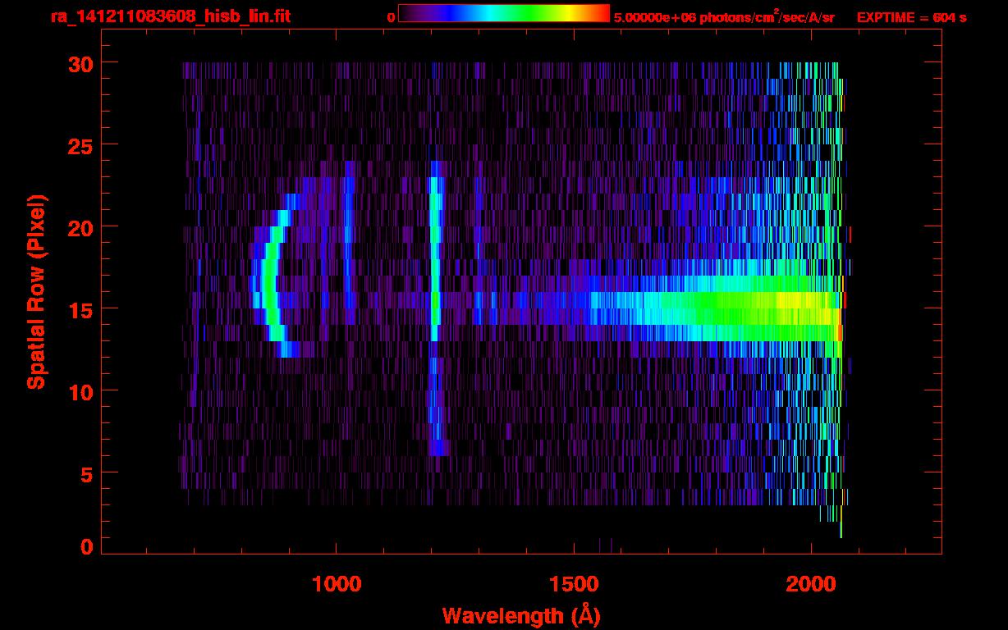Image resolution: width=1008 pixels, height=630 pixels.
Task: Click the filename ra_141211083608_hisb_lin.fit title
Action: point(170,16)
